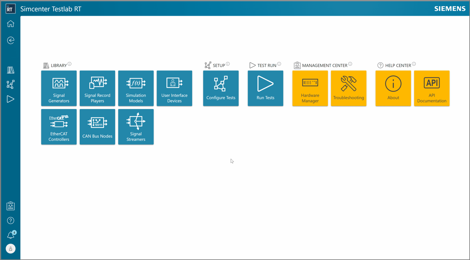Click the user profile avatar
Screen dimensions: 470x260
coord(10,248)
